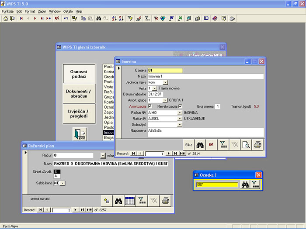This screenshot has width=306, height=229.
Task: Expand the Salda konti dropdown
Action: click(x=63, y=183)
